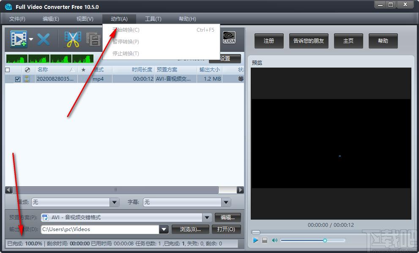Viewport: 419px width, 253px height.
Task: Click the 告诉您的朋友 button
Action: [x=309, y=41]
